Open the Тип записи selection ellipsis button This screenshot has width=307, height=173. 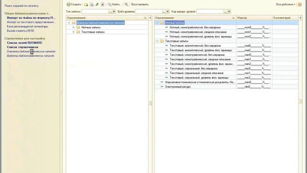[110, 12]
